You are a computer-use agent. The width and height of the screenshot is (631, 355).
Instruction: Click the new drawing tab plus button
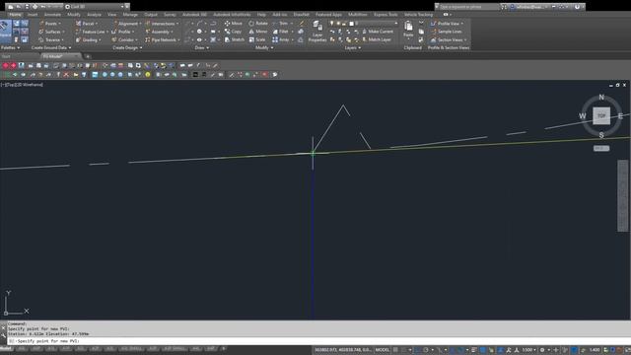(88, 56)
